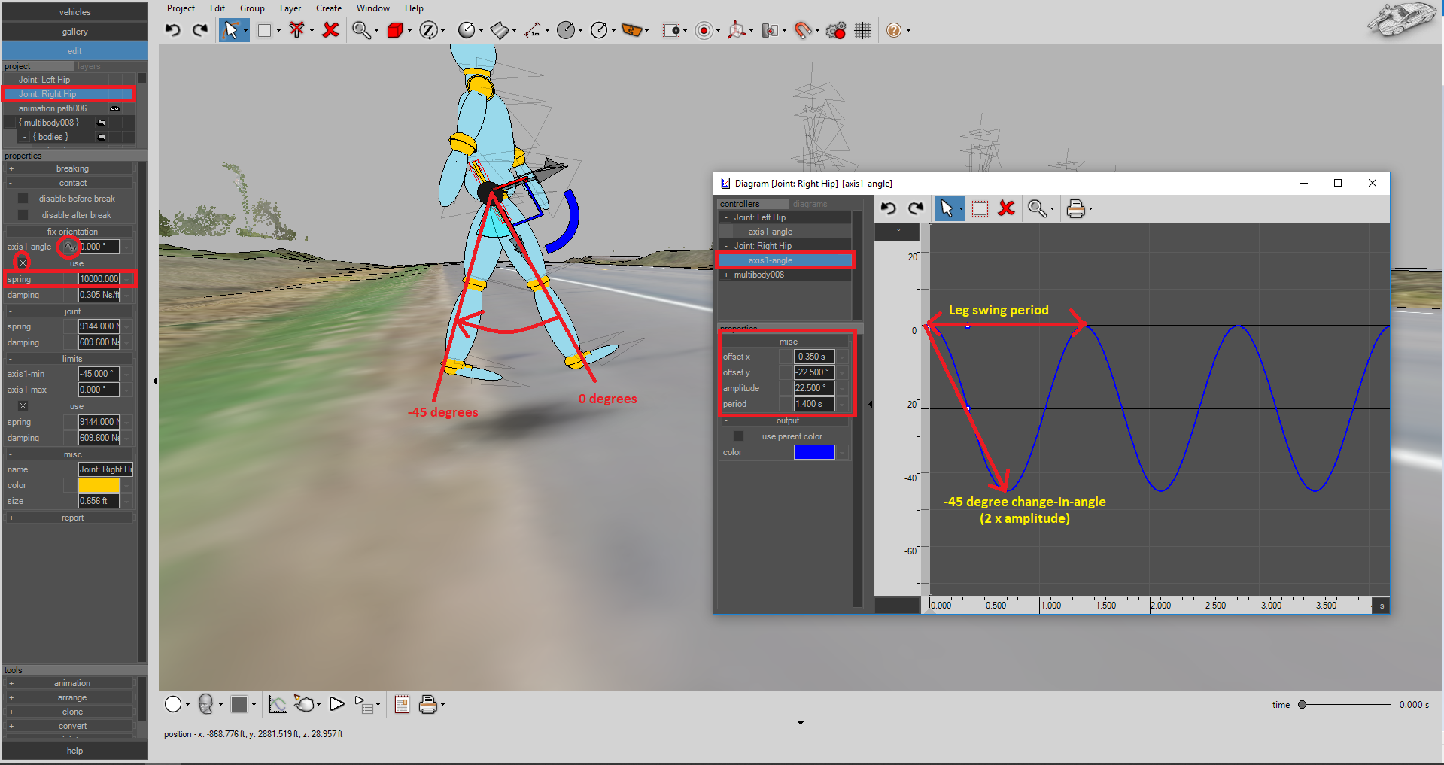The width and height of the screenshot is (1444, 765).
Task: Click the play simulation triangle
Action: coord(337,704)
